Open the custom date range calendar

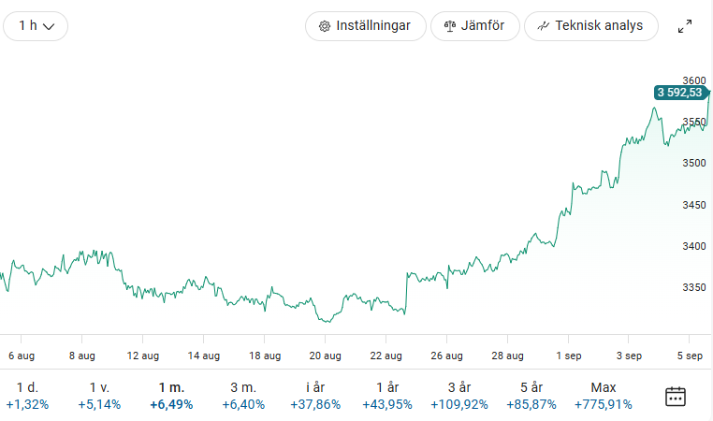tap(676, 396)
